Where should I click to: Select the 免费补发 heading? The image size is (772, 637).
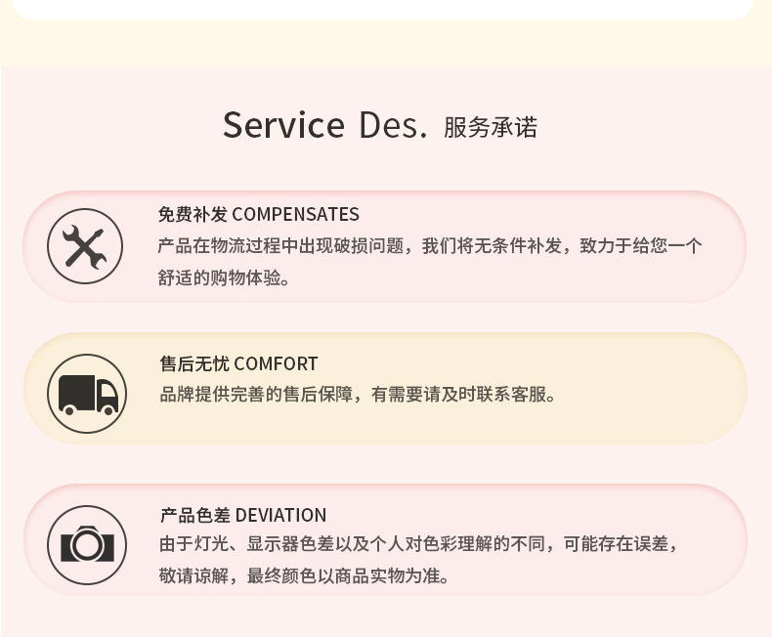[193, 215]
